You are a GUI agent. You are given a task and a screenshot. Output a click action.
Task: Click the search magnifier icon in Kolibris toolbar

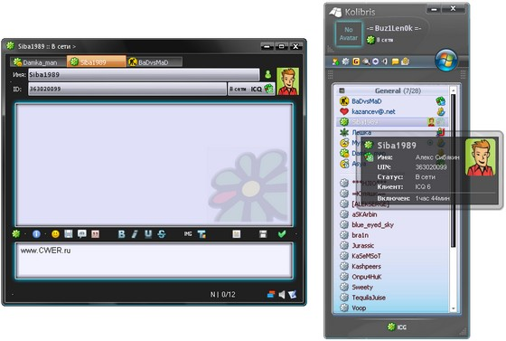(366, 62)
